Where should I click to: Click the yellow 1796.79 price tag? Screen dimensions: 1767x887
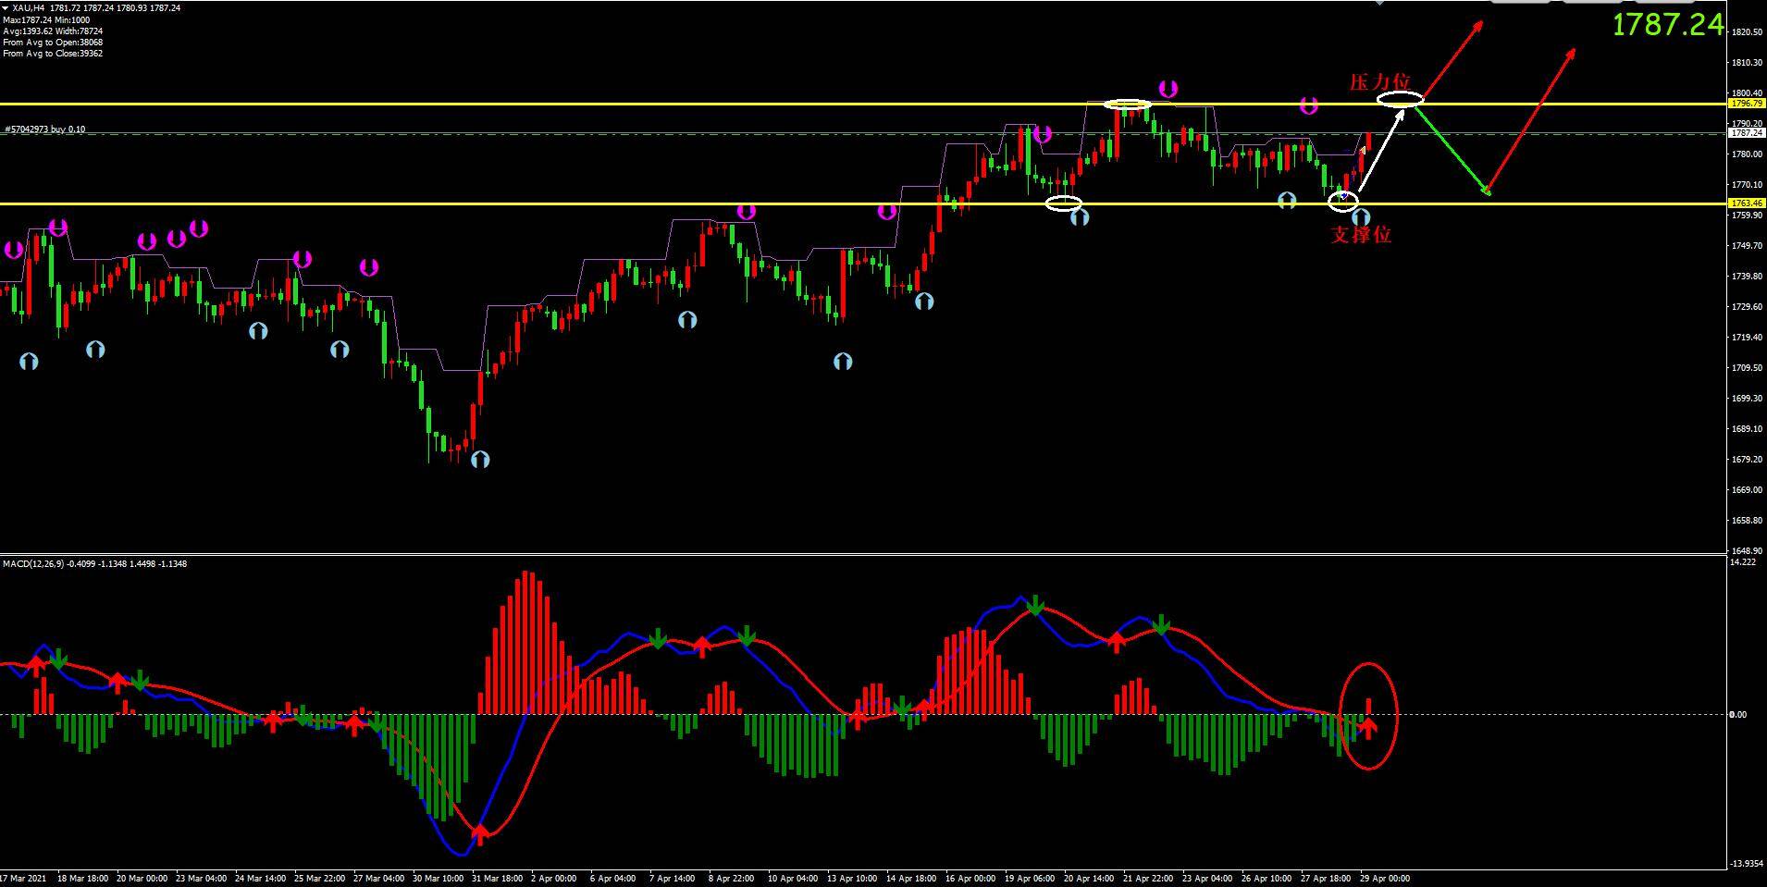click(1748, 105)
